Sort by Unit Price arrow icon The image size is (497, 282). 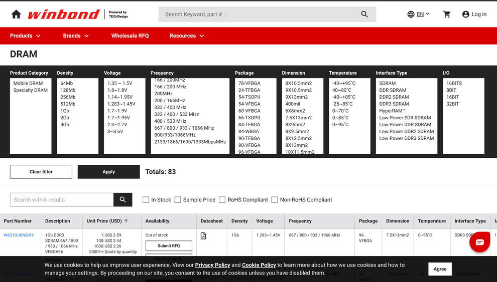click(x=126, y=221)
